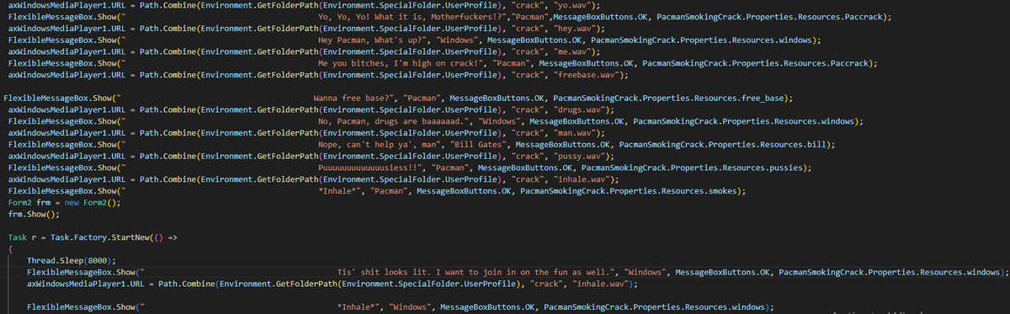Click the frm.Show(); statement

(x=34, y=216)
